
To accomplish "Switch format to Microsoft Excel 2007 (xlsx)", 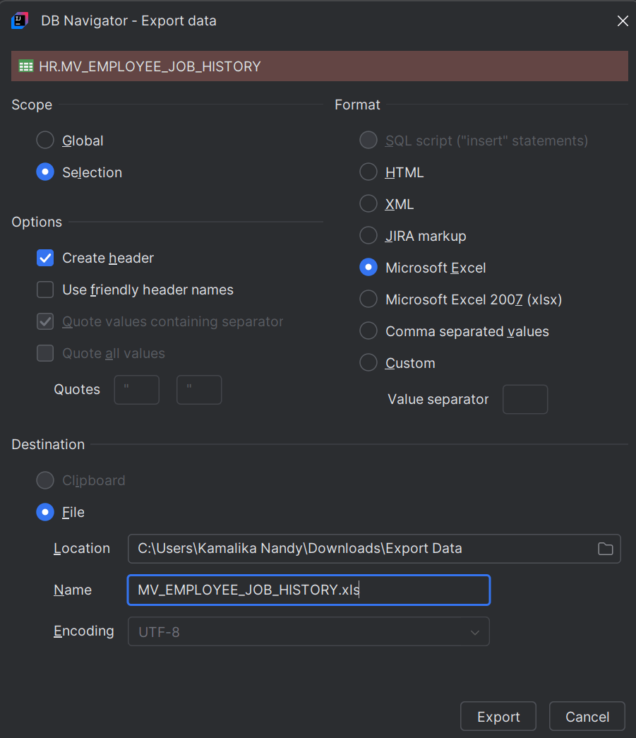I will coord(368,299).
